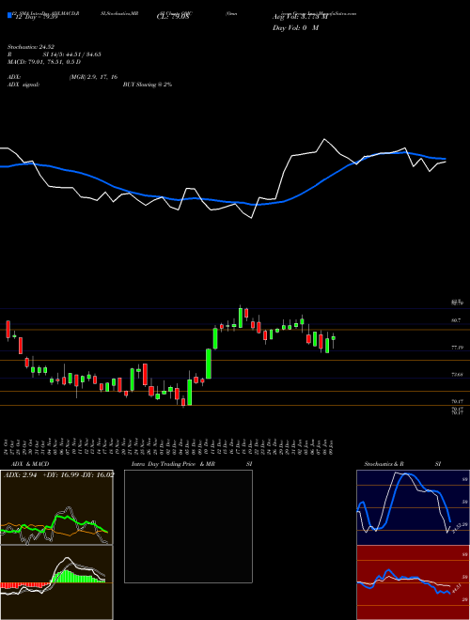Click the 'Intra Day Trading Price & MR' title

pos(173,464)
